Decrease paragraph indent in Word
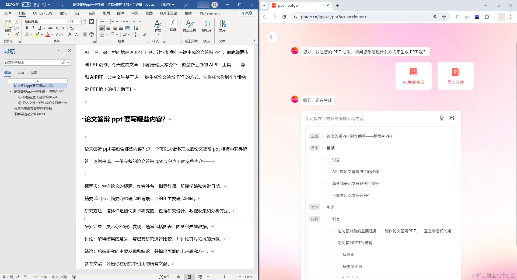 pyautogui.click(x=135, y=22)
